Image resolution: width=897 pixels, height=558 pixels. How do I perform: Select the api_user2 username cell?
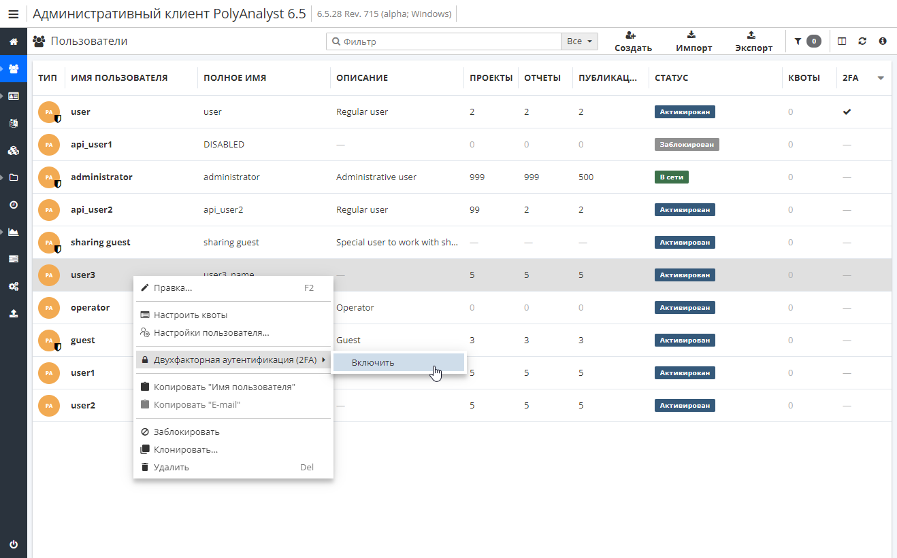pos(92,210)
